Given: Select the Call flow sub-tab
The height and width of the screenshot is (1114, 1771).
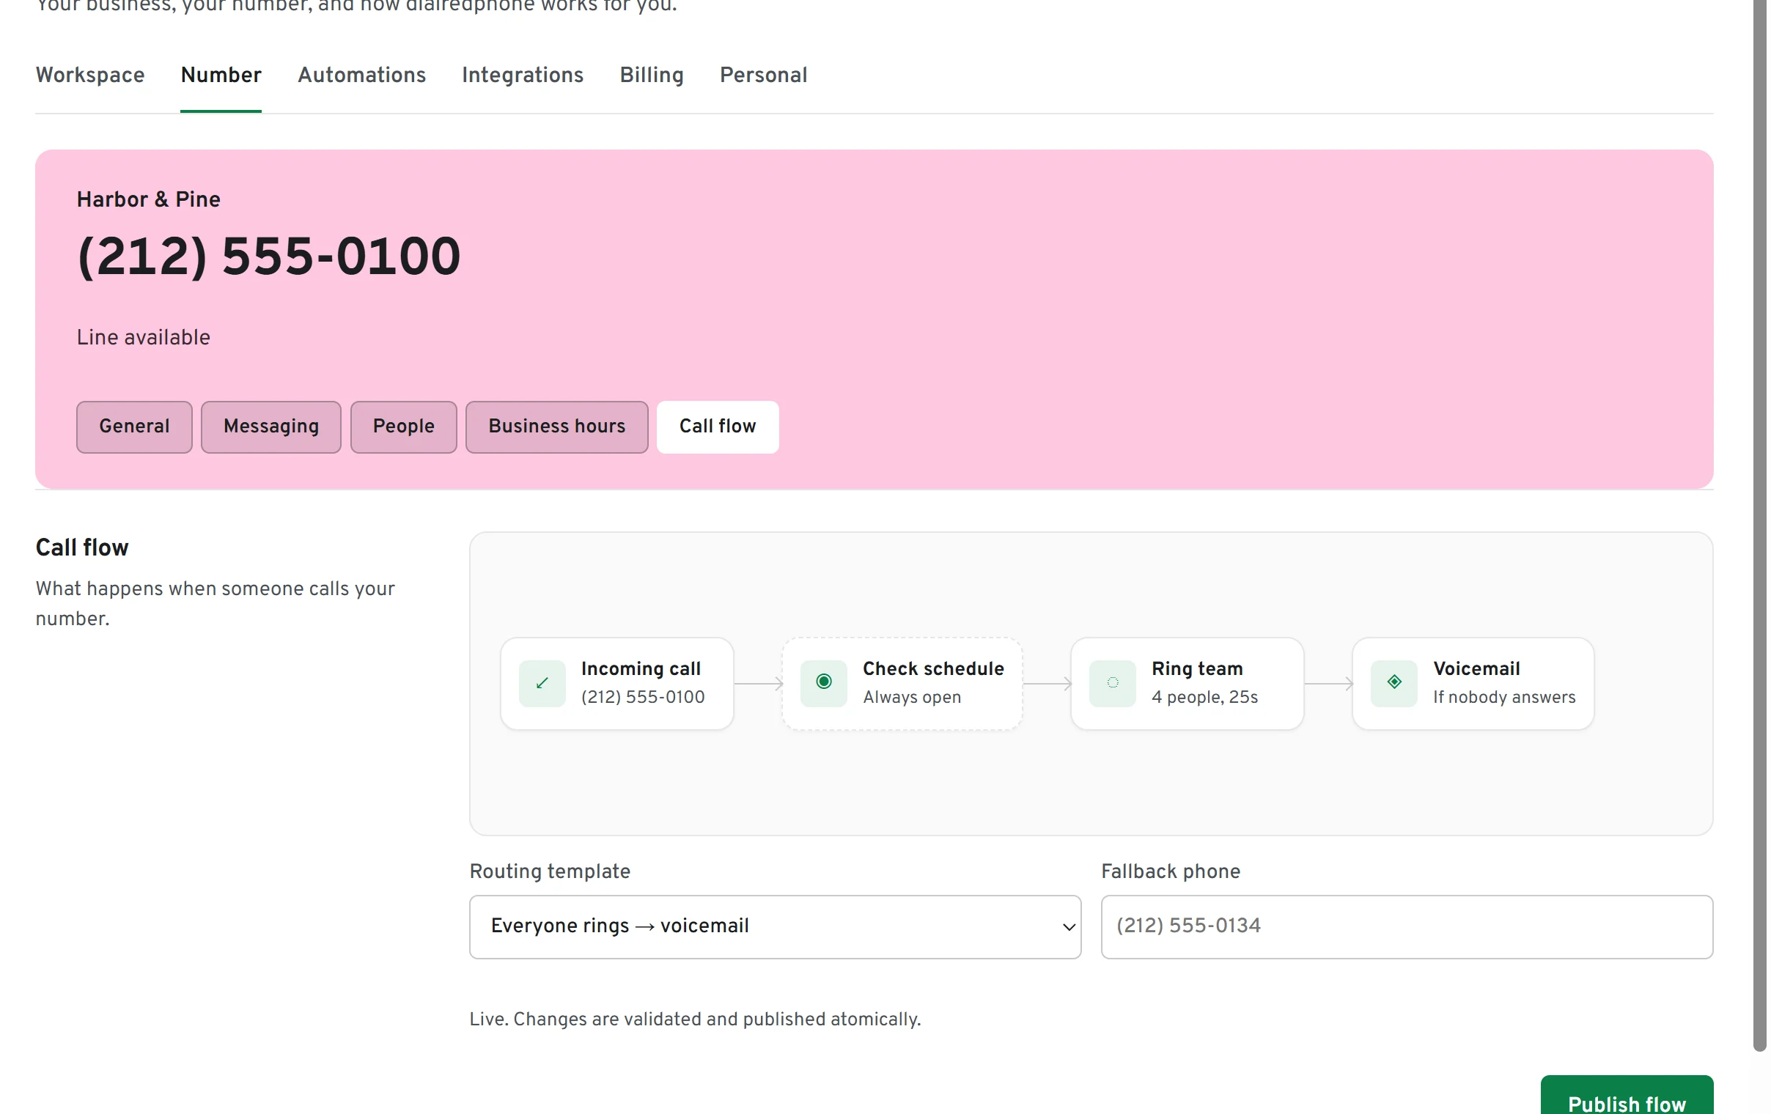Looking at the screenshot, I should (x=719, y=428).
